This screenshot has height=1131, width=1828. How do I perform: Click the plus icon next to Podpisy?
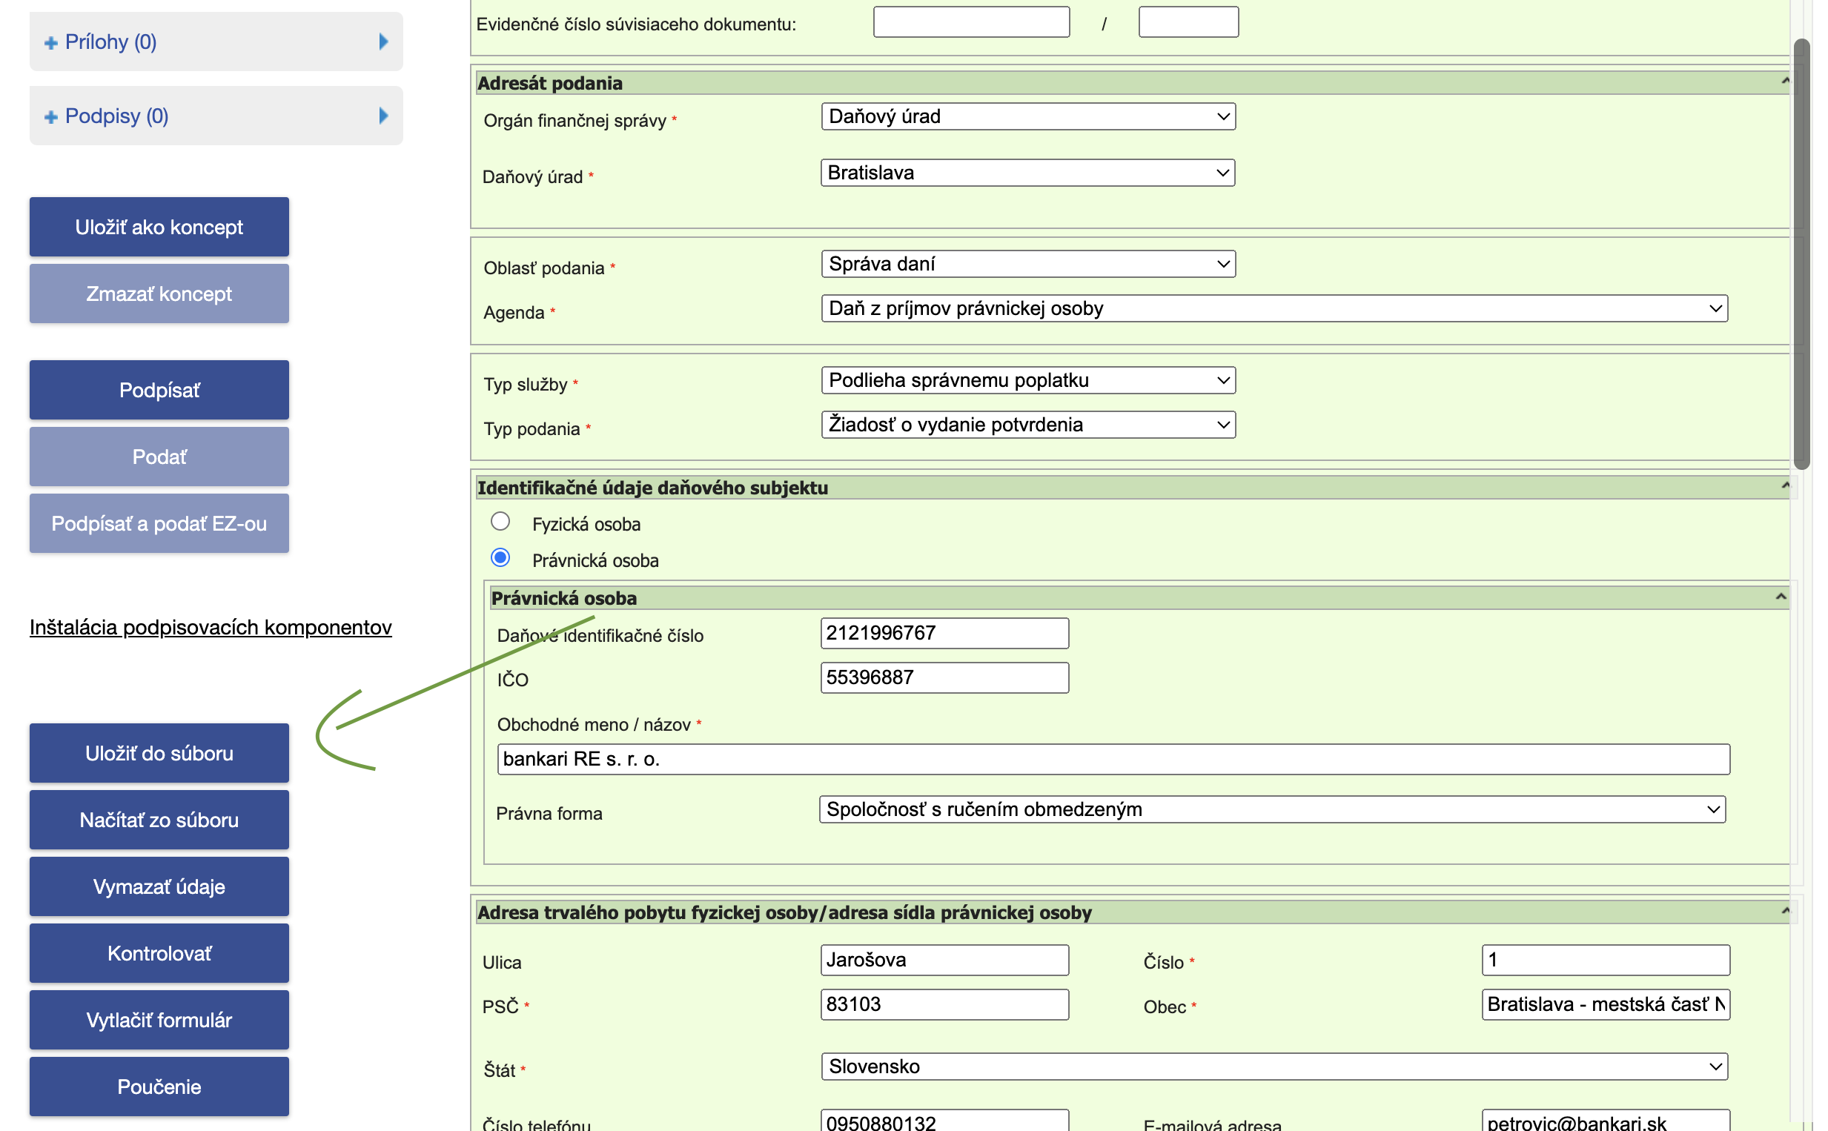[51, 117]
